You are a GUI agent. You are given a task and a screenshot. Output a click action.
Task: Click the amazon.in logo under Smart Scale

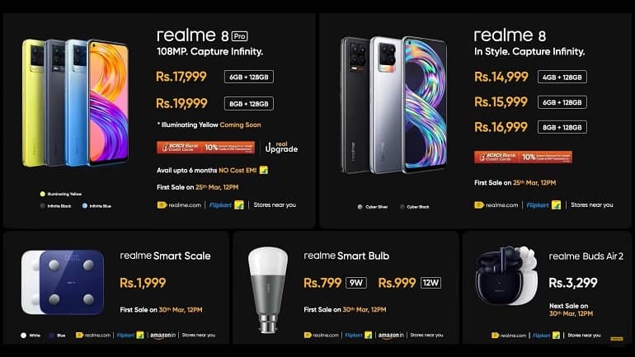tap(162, 335)
